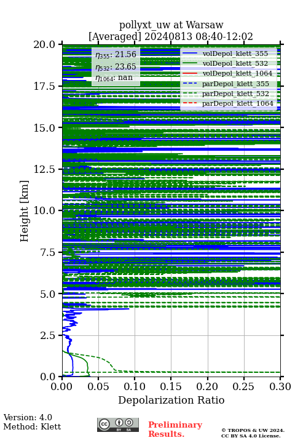Click the Version: 4.0 text

[x=28, y=417]
